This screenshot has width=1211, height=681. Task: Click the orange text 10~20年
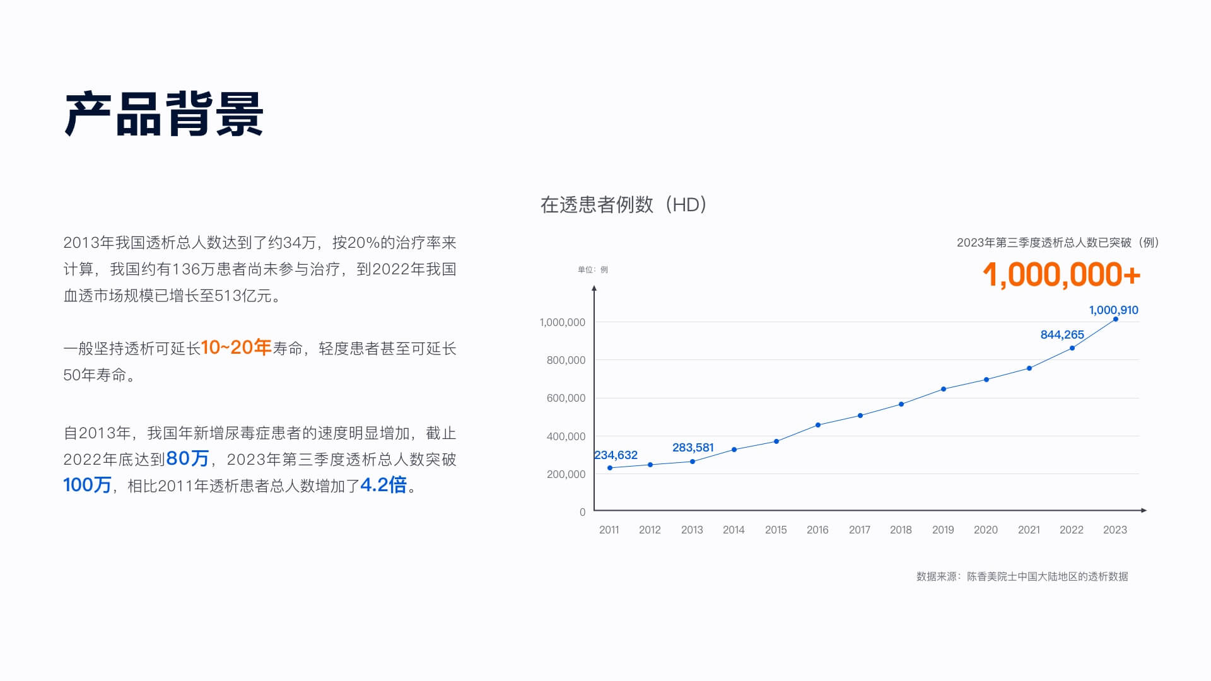[x=237, y=347]
